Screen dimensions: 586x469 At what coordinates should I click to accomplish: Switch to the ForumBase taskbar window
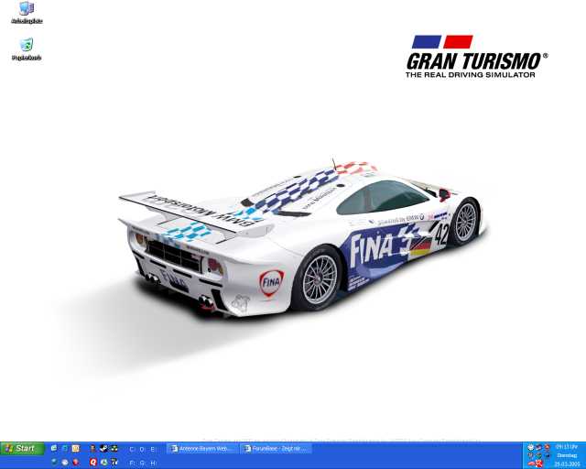pyautogui.click(x=277, y=449)
